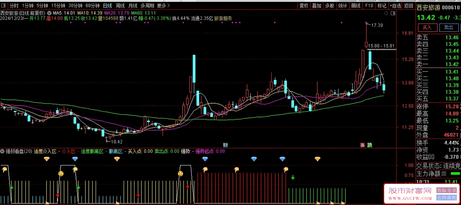Toggle the left sidebar panel icon

(x=3, y=6)
